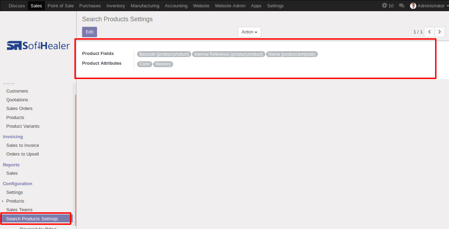Viewport: 449px width, 229px height.
Task: Open Sales Teams configuration
Action: tap(19, 210)
